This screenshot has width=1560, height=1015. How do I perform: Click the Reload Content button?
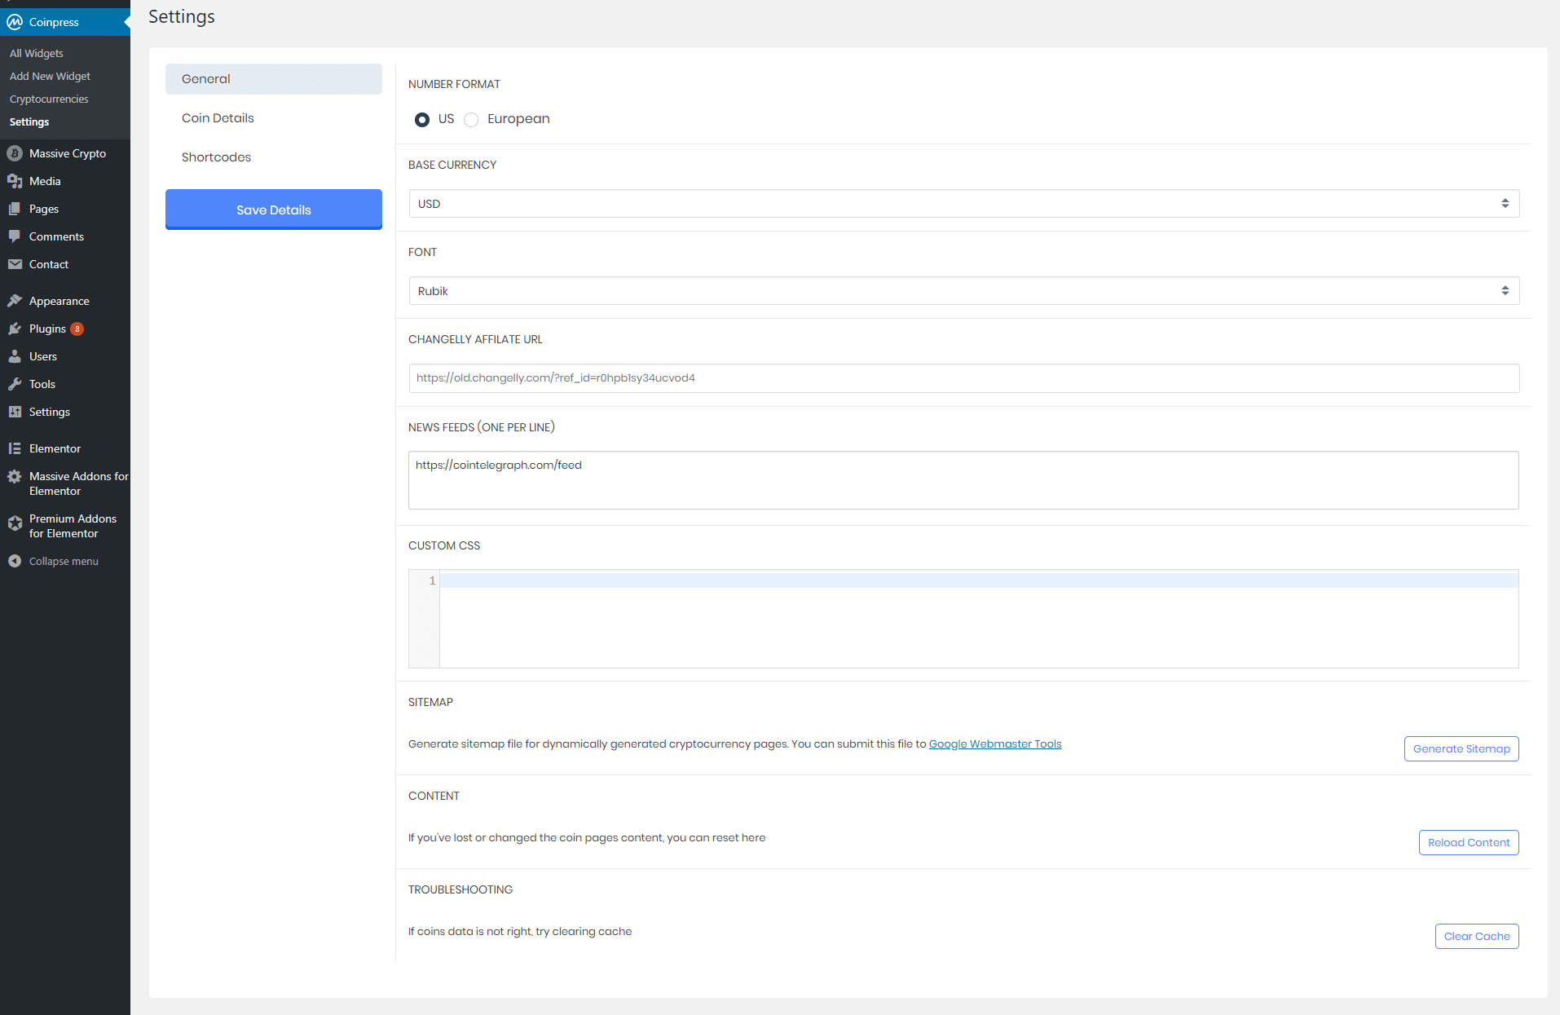point(1469,843)
